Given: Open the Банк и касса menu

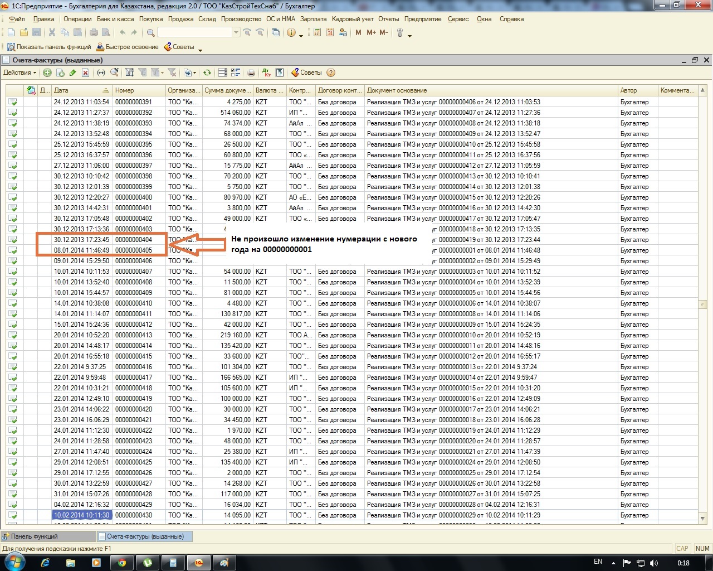Looking at the screenshot, I should 115,19.
